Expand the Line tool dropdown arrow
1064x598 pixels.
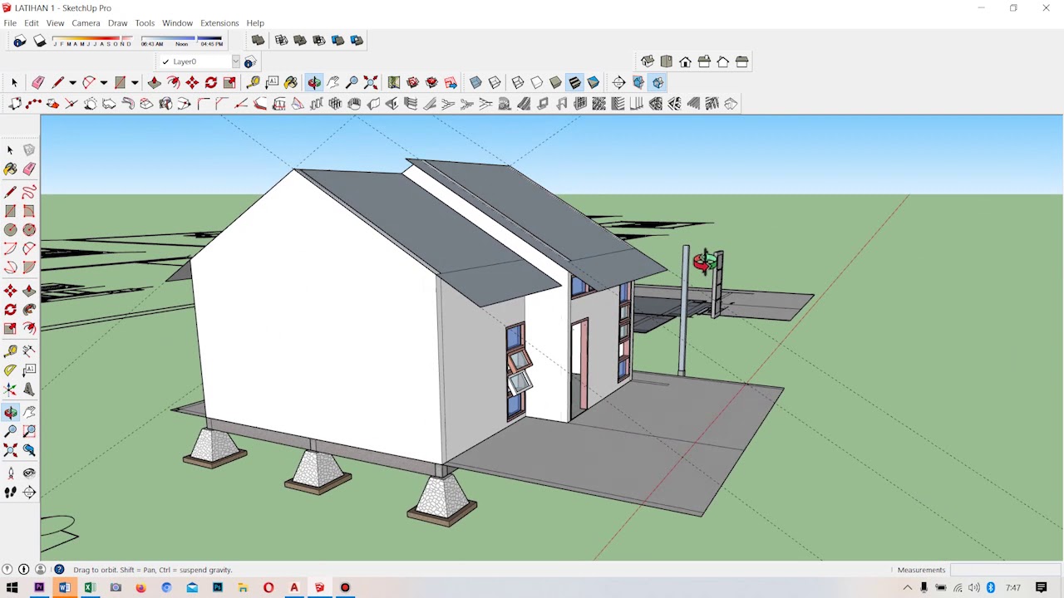click(72, 82)
